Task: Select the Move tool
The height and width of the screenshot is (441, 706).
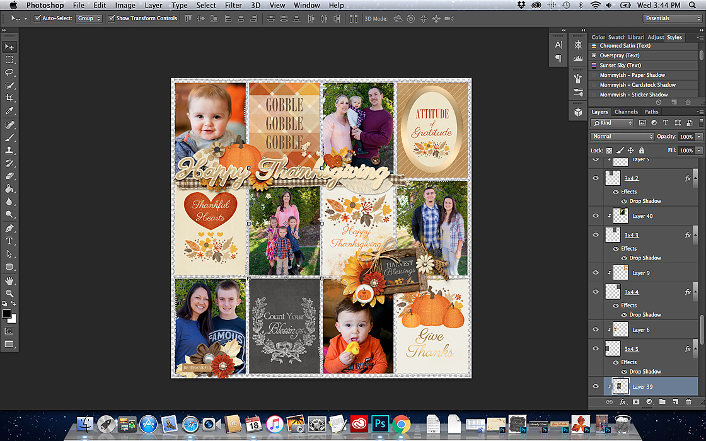Action: tap(9, 47)
